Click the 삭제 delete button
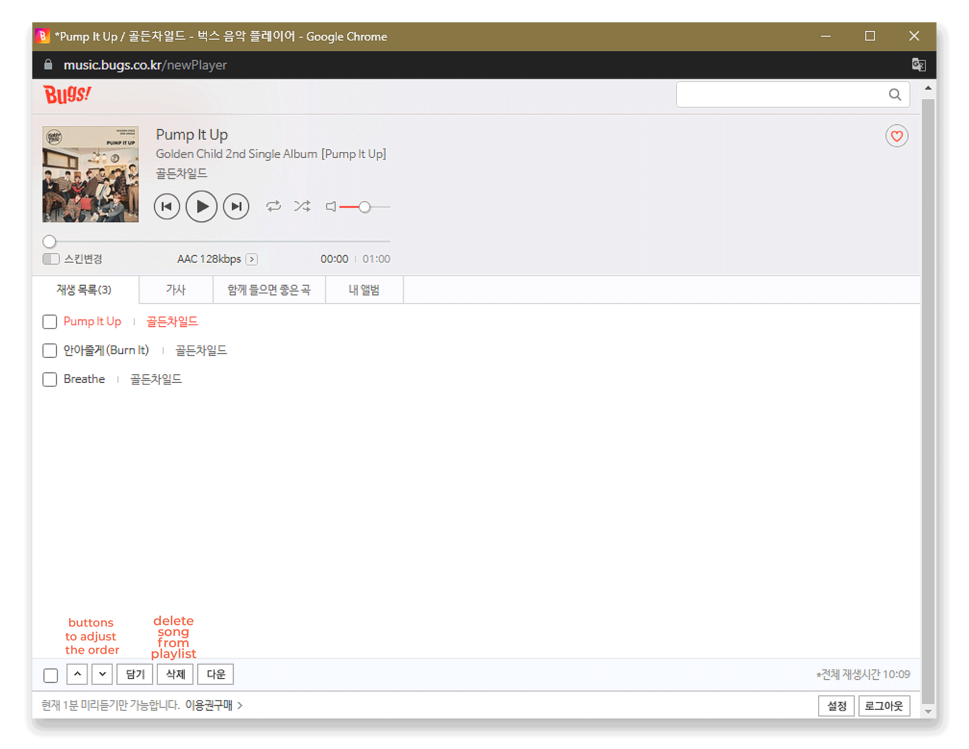The height and width of the screenshot is (749, 969). click(x=175, y=674)
